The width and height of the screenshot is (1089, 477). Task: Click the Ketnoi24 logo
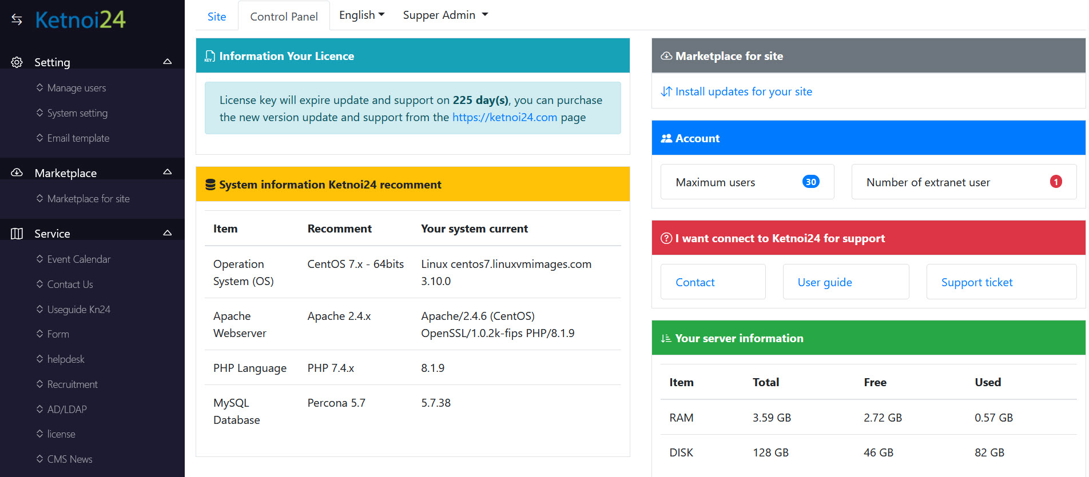click(81, 20)
